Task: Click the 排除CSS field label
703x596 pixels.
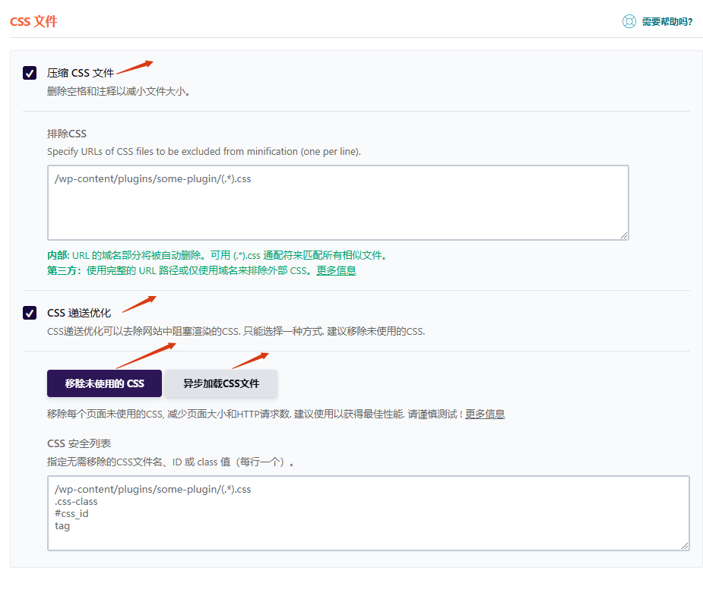Action: tap(67, 134)
